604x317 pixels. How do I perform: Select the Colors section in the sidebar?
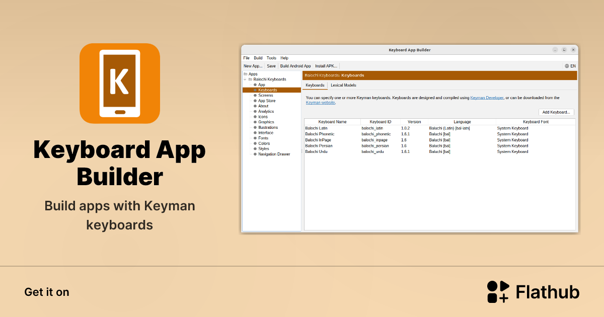[263, 143]
